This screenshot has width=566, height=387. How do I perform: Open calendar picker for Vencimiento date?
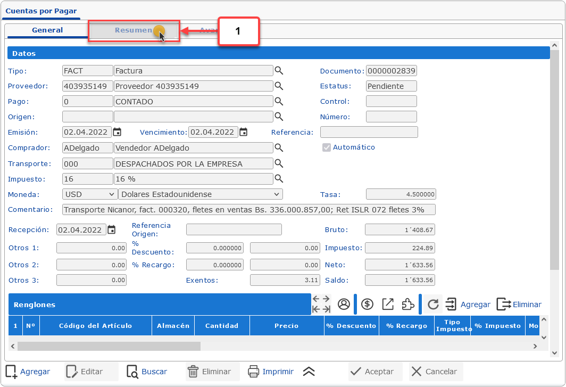click(x=243, y=133)
